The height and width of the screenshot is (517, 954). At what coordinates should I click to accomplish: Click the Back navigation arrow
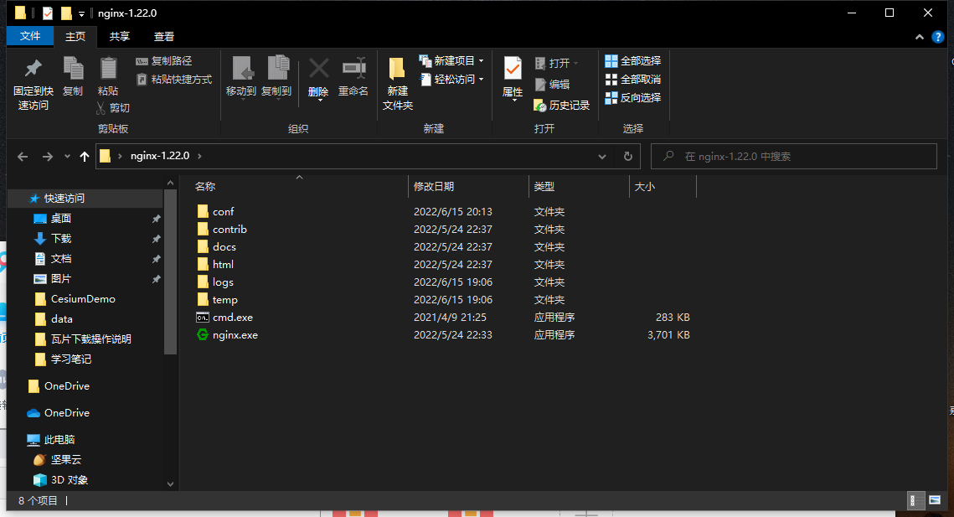point(23,157)
